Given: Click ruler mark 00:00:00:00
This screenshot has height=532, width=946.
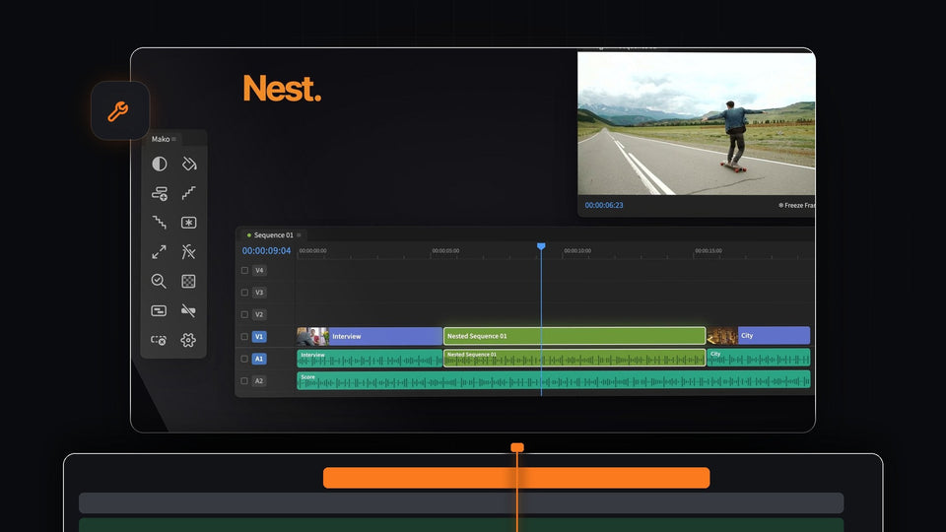Looking at the screenshot, I should [x=312, y=251].
